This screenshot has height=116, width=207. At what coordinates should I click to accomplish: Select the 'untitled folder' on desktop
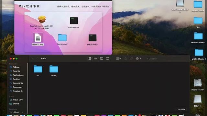(198, 4)
